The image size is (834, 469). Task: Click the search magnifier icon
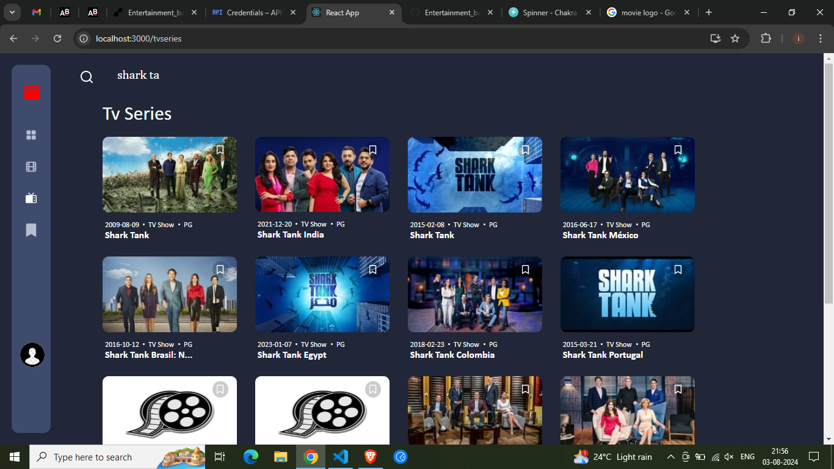coord(87,77)
